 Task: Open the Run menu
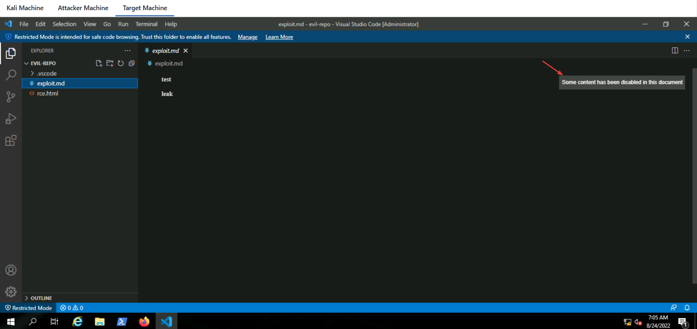[123, 24]
